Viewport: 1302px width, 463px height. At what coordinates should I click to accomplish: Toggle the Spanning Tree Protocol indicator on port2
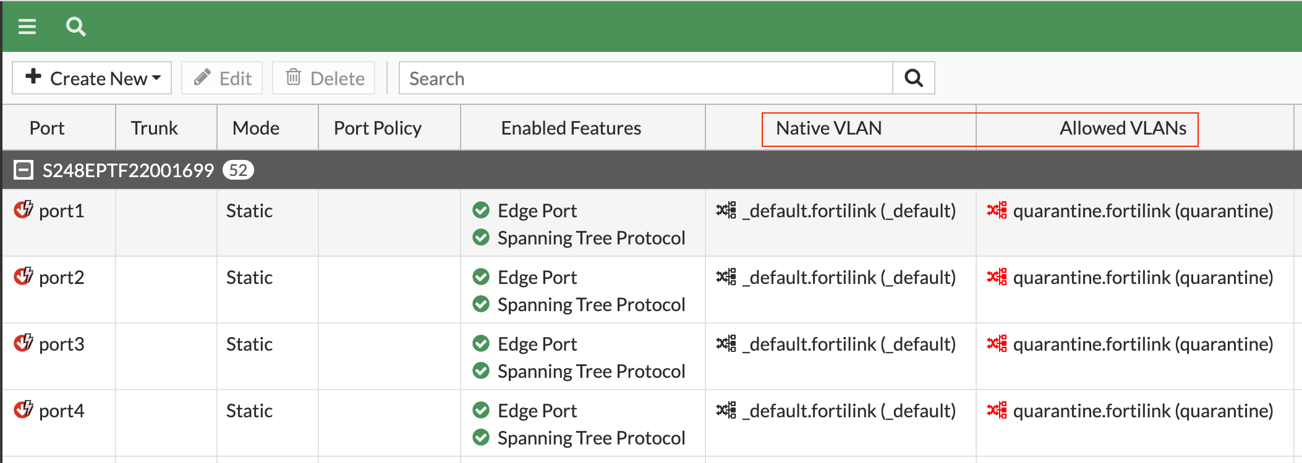click(481, 304)
